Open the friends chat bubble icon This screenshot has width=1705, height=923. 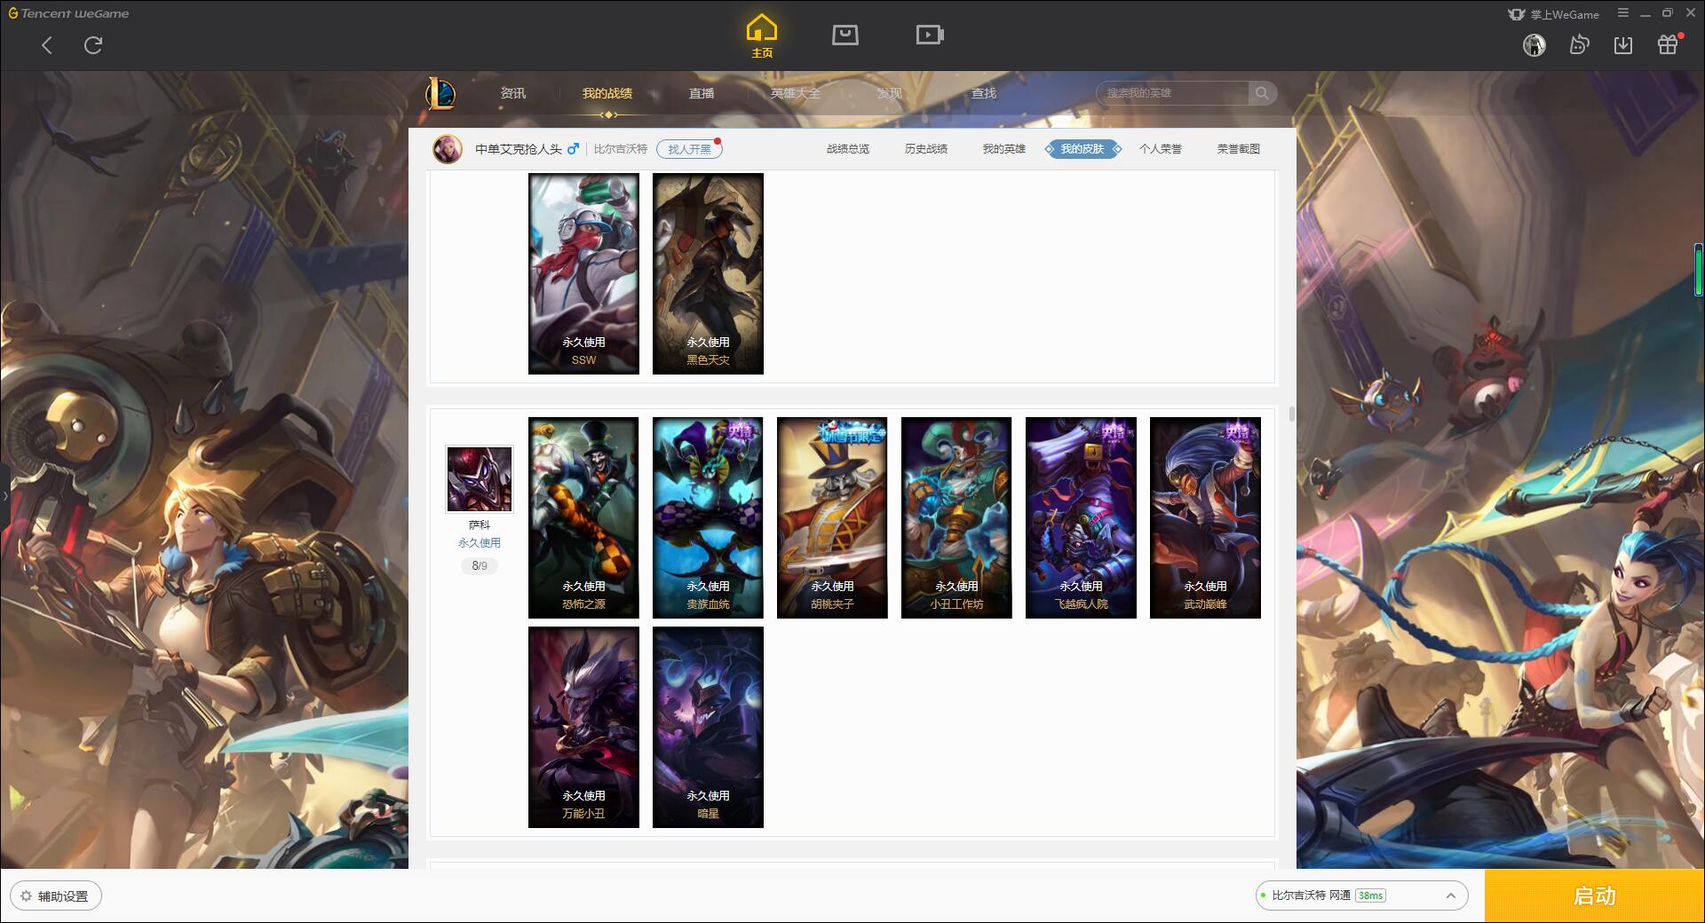click(1579, 45)
